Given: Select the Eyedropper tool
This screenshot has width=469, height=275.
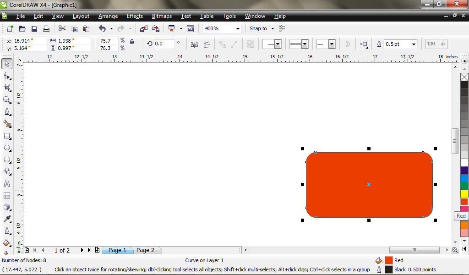Looking at the screenshot, I should (x=7, y=219).
